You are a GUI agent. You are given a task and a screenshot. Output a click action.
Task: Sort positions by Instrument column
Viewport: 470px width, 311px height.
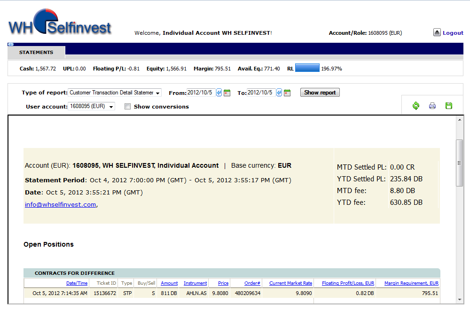pos(195,283)
